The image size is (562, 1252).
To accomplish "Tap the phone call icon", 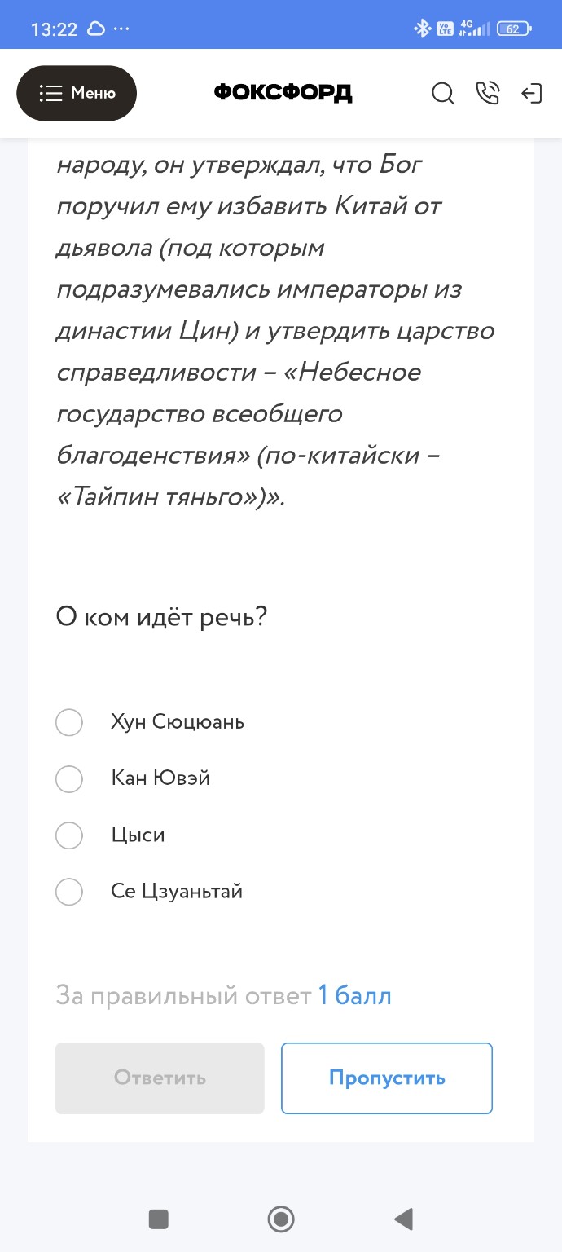I will (x=488, y=94).
